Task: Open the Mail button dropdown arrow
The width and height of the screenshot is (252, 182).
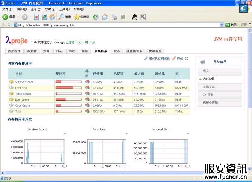Action: pyautogui.click(x=109, y=17)
